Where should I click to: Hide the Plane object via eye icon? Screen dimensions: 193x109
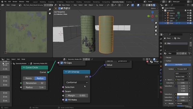(x=188, y=23)
